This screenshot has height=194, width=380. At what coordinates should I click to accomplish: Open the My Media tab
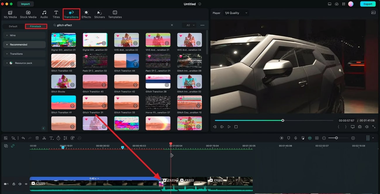click(x=10, y=15)
